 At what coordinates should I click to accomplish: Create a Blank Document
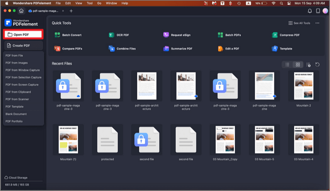point(16,114)
